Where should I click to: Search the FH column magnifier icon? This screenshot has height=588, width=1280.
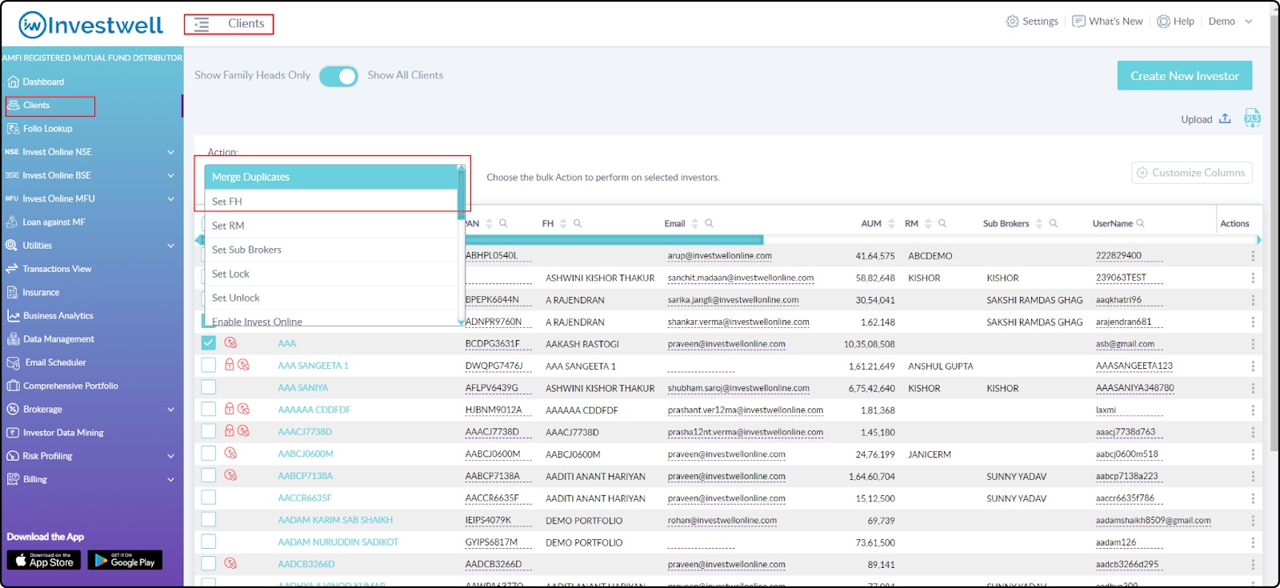coord(578,223)
